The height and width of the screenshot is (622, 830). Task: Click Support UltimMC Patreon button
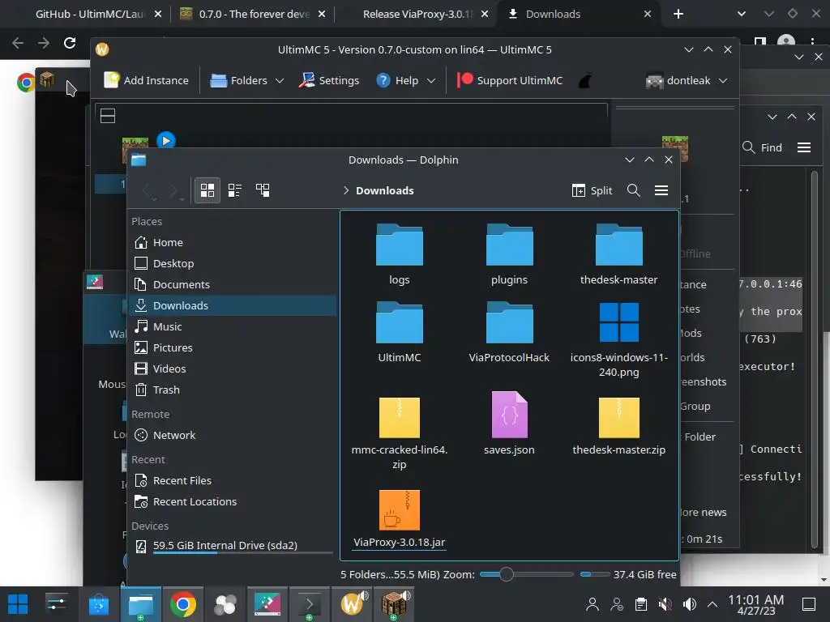509,80
